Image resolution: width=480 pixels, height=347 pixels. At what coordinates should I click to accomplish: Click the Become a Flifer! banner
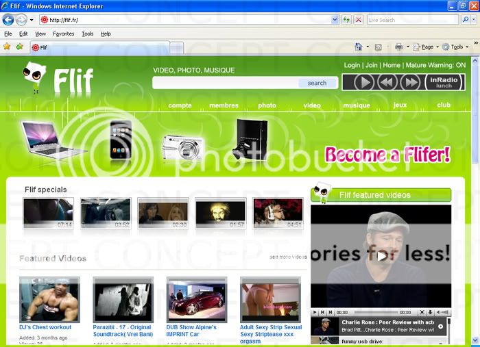[x=387, y=154]
